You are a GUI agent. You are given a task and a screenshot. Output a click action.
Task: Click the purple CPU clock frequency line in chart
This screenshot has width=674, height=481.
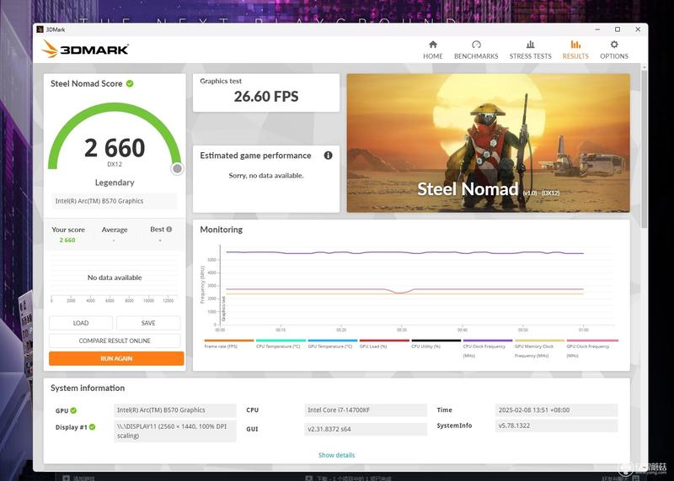pos(404,253)
